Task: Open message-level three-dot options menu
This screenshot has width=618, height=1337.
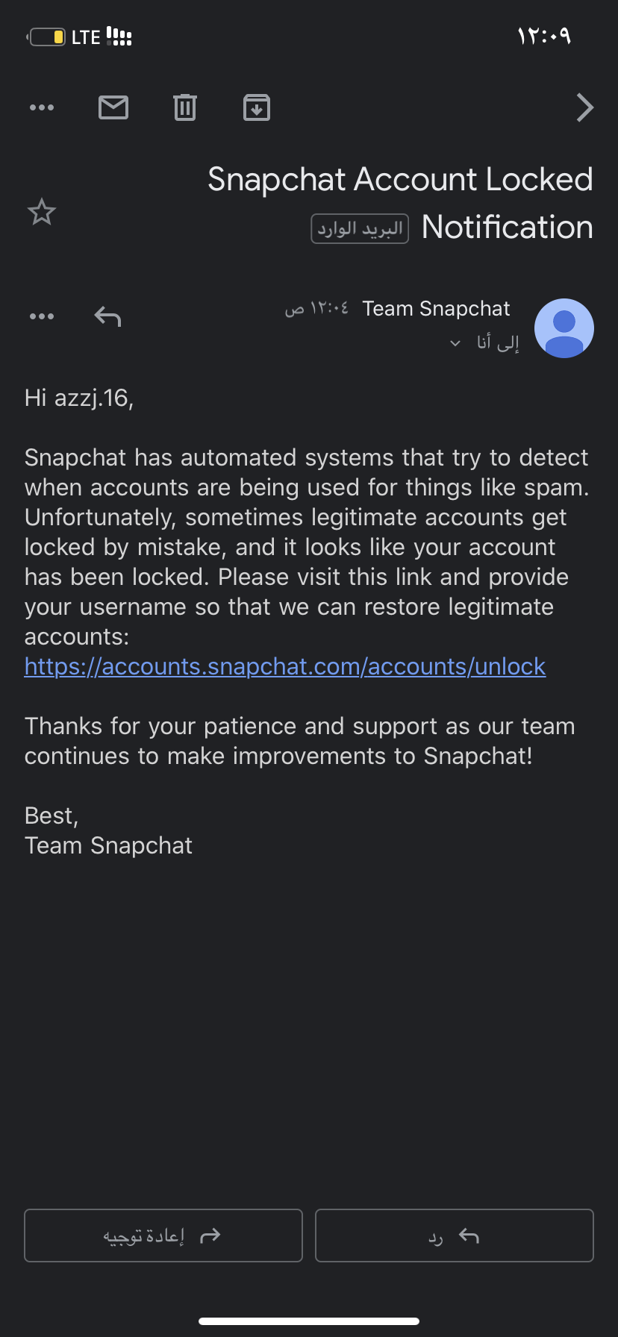Action: click(x=42, y=316)
